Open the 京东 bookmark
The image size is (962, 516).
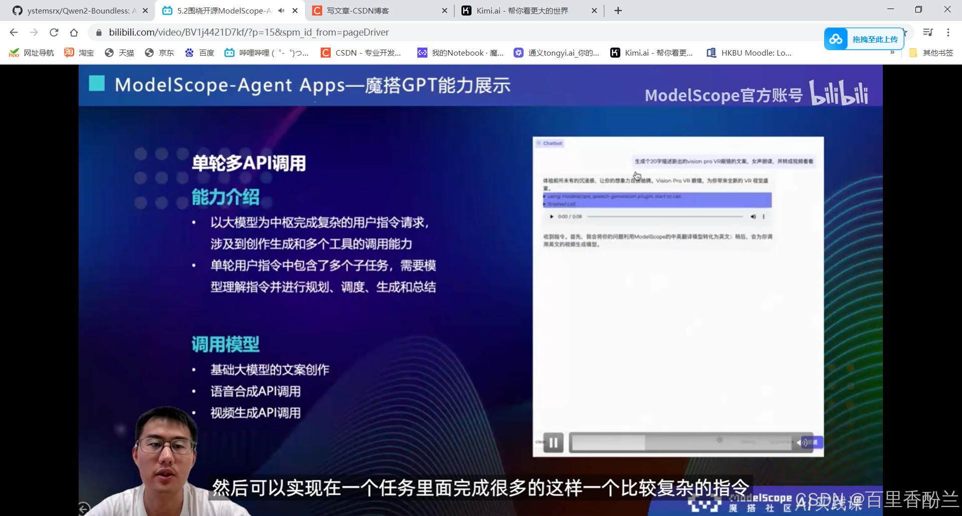click(x=159, y=53)
